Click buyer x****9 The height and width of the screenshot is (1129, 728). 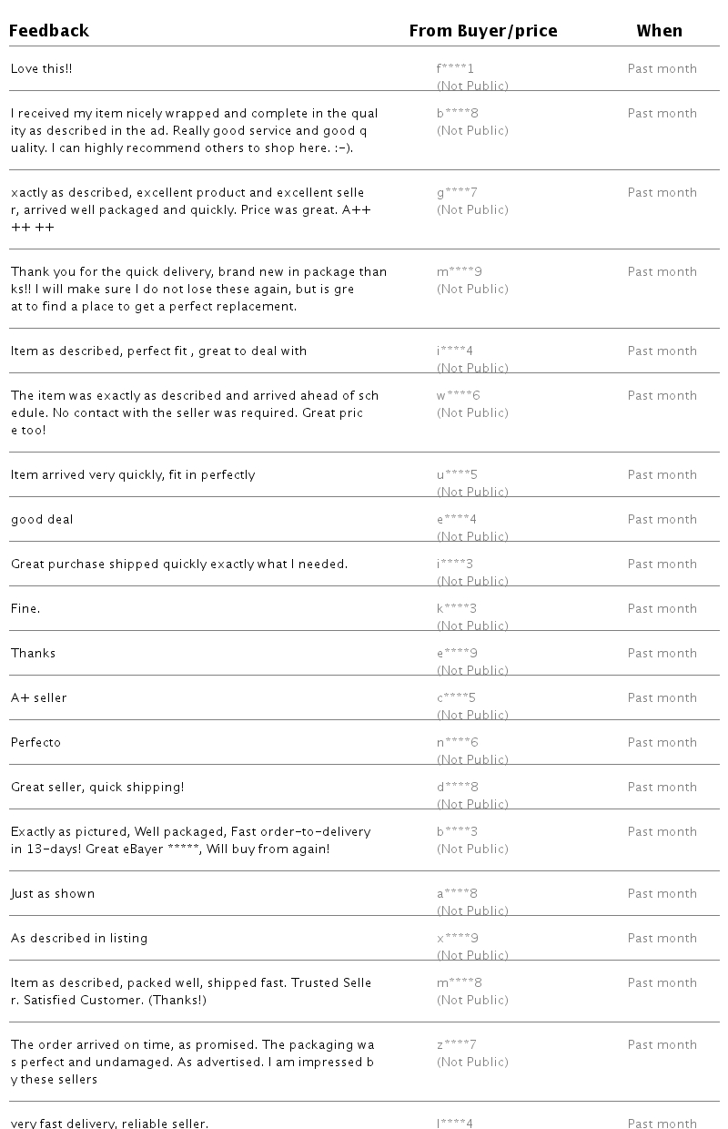pyautogui.click(x=458, y=938)
